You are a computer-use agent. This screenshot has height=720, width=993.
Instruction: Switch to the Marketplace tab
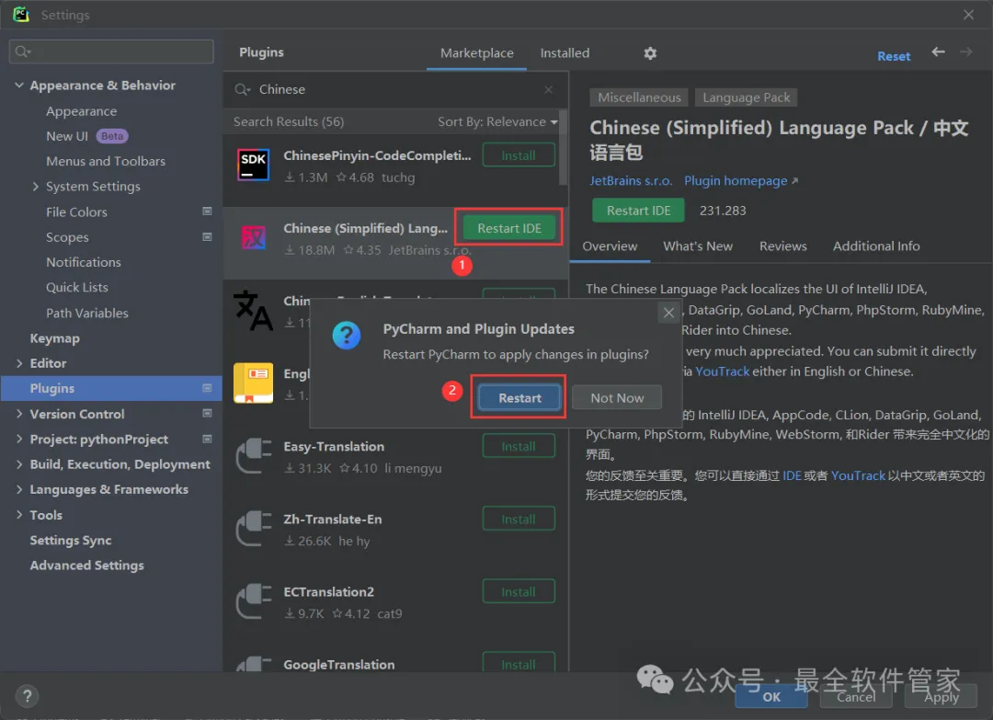pyautogui.click(x=477, y=53)
